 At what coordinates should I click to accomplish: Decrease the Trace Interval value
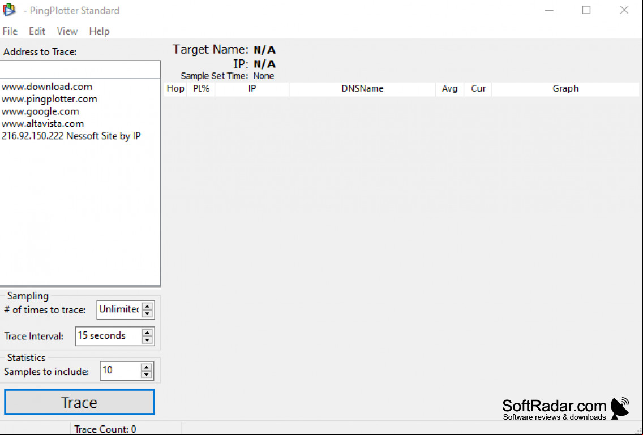click(x=147, y=341)
